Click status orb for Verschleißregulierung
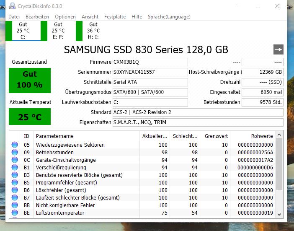294x231 pixels. (15, 167)
